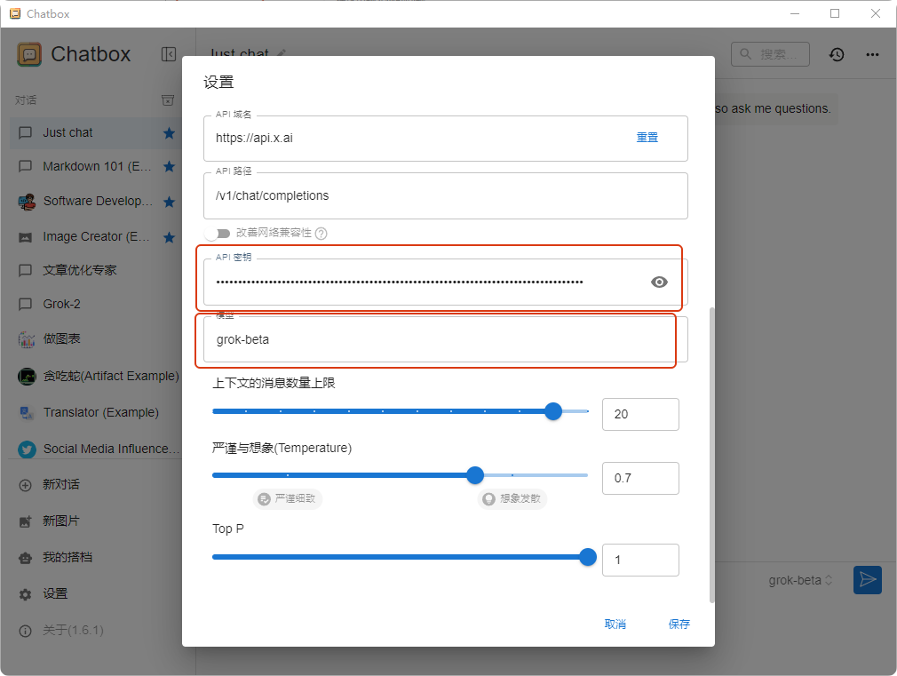Click the robot icon beside 我的搭档
The width and height of the screenshot is (897, 676).
25,558
